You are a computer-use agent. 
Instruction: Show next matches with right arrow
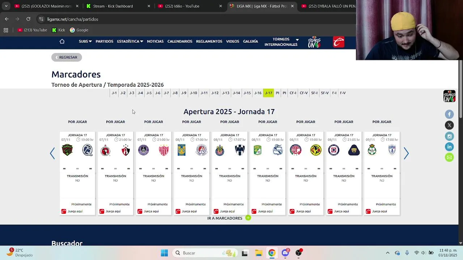tap(406, 153)
